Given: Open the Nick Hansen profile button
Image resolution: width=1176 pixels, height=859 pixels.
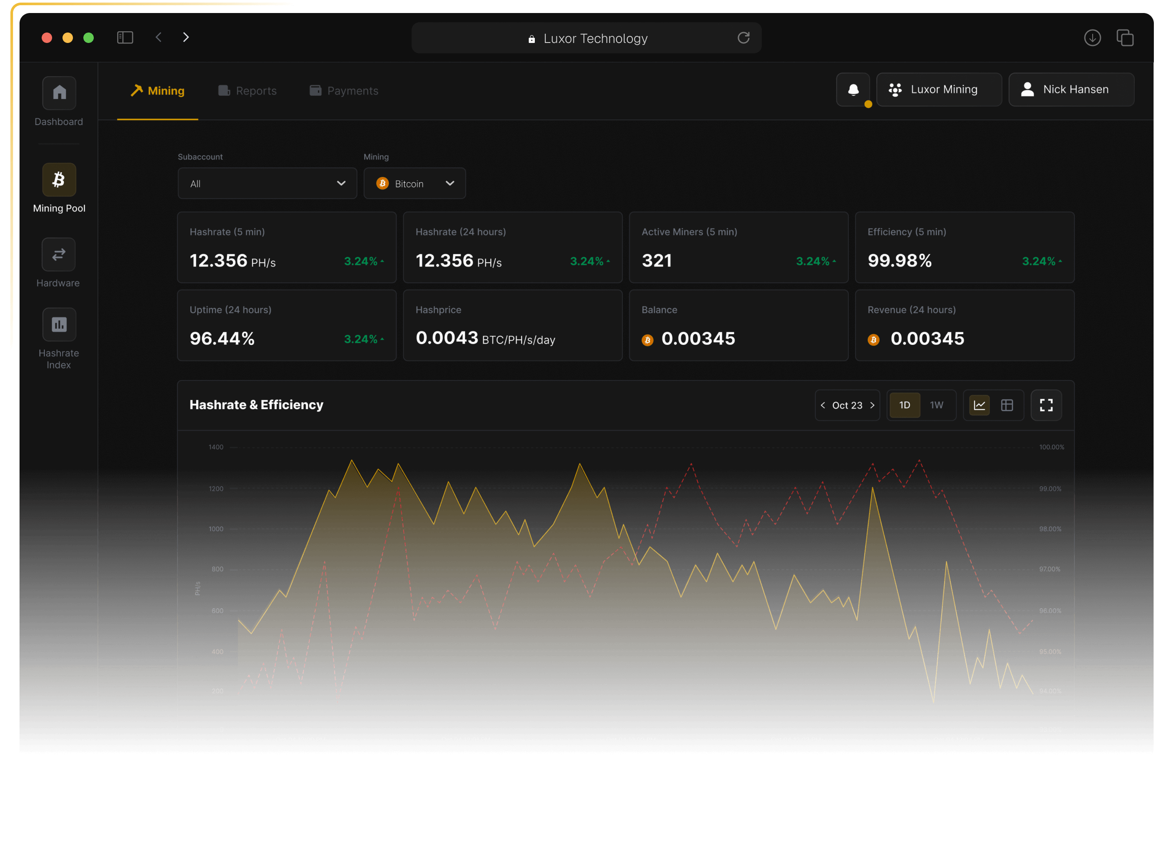Looking at the screenshot, I should (x=1071, y=89).
